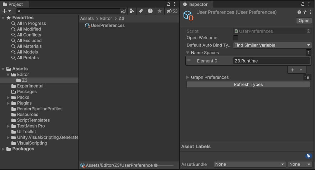Expand the Graph Preferences foldout
This screenshot has width=315, height=170.
click(x=188, y=77)
